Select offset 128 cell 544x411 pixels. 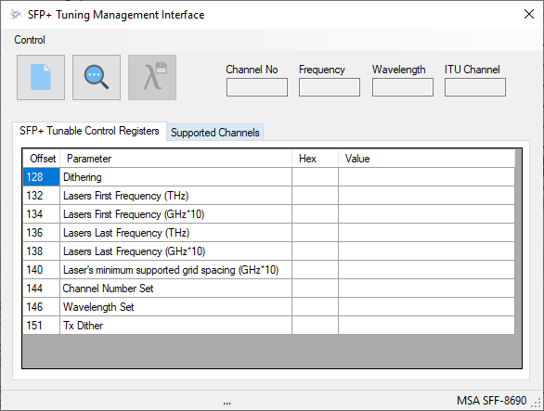coord(42,177)
